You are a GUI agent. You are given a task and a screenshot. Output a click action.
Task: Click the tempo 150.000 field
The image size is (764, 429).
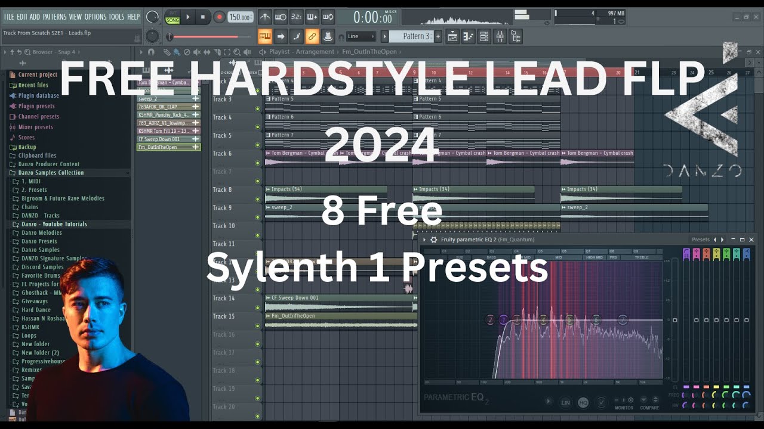pyautogui.click(x=241, y=17)
